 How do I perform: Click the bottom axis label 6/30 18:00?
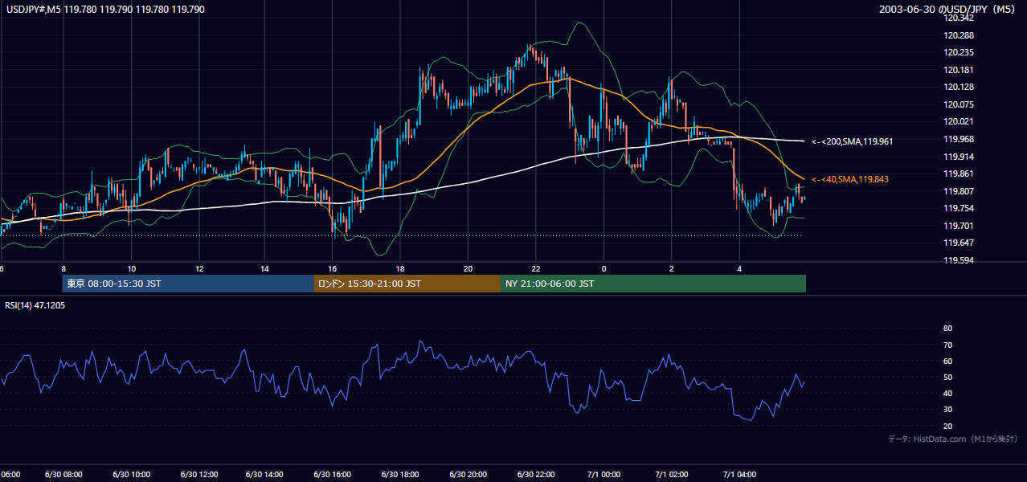401,475
